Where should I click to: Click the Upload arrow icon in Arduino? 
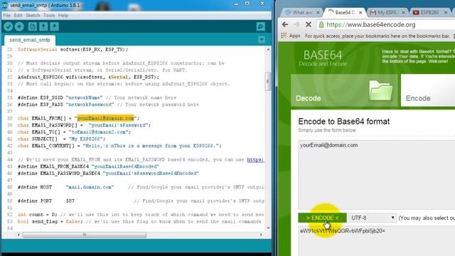[x=19, y=27]
